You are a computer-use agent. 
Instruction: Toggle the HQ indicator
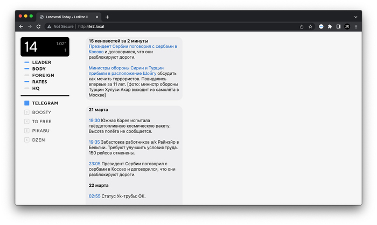[36, 88]
